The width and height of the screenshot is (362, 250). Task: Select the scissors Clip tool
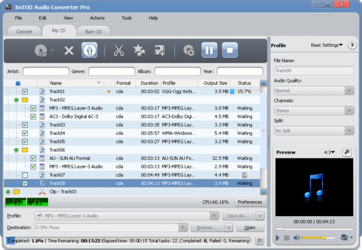(119, 50)
